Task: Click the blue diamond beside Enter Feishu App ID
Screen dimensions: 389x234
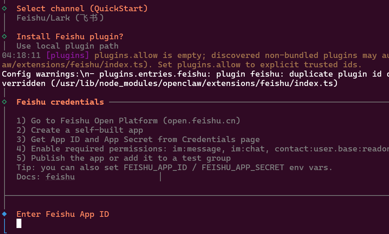Action: [4, 214]
